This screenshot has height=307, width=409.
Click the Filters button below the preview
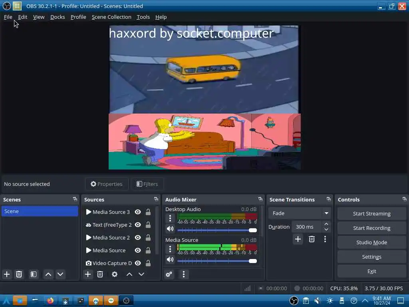tap(147, 184)
